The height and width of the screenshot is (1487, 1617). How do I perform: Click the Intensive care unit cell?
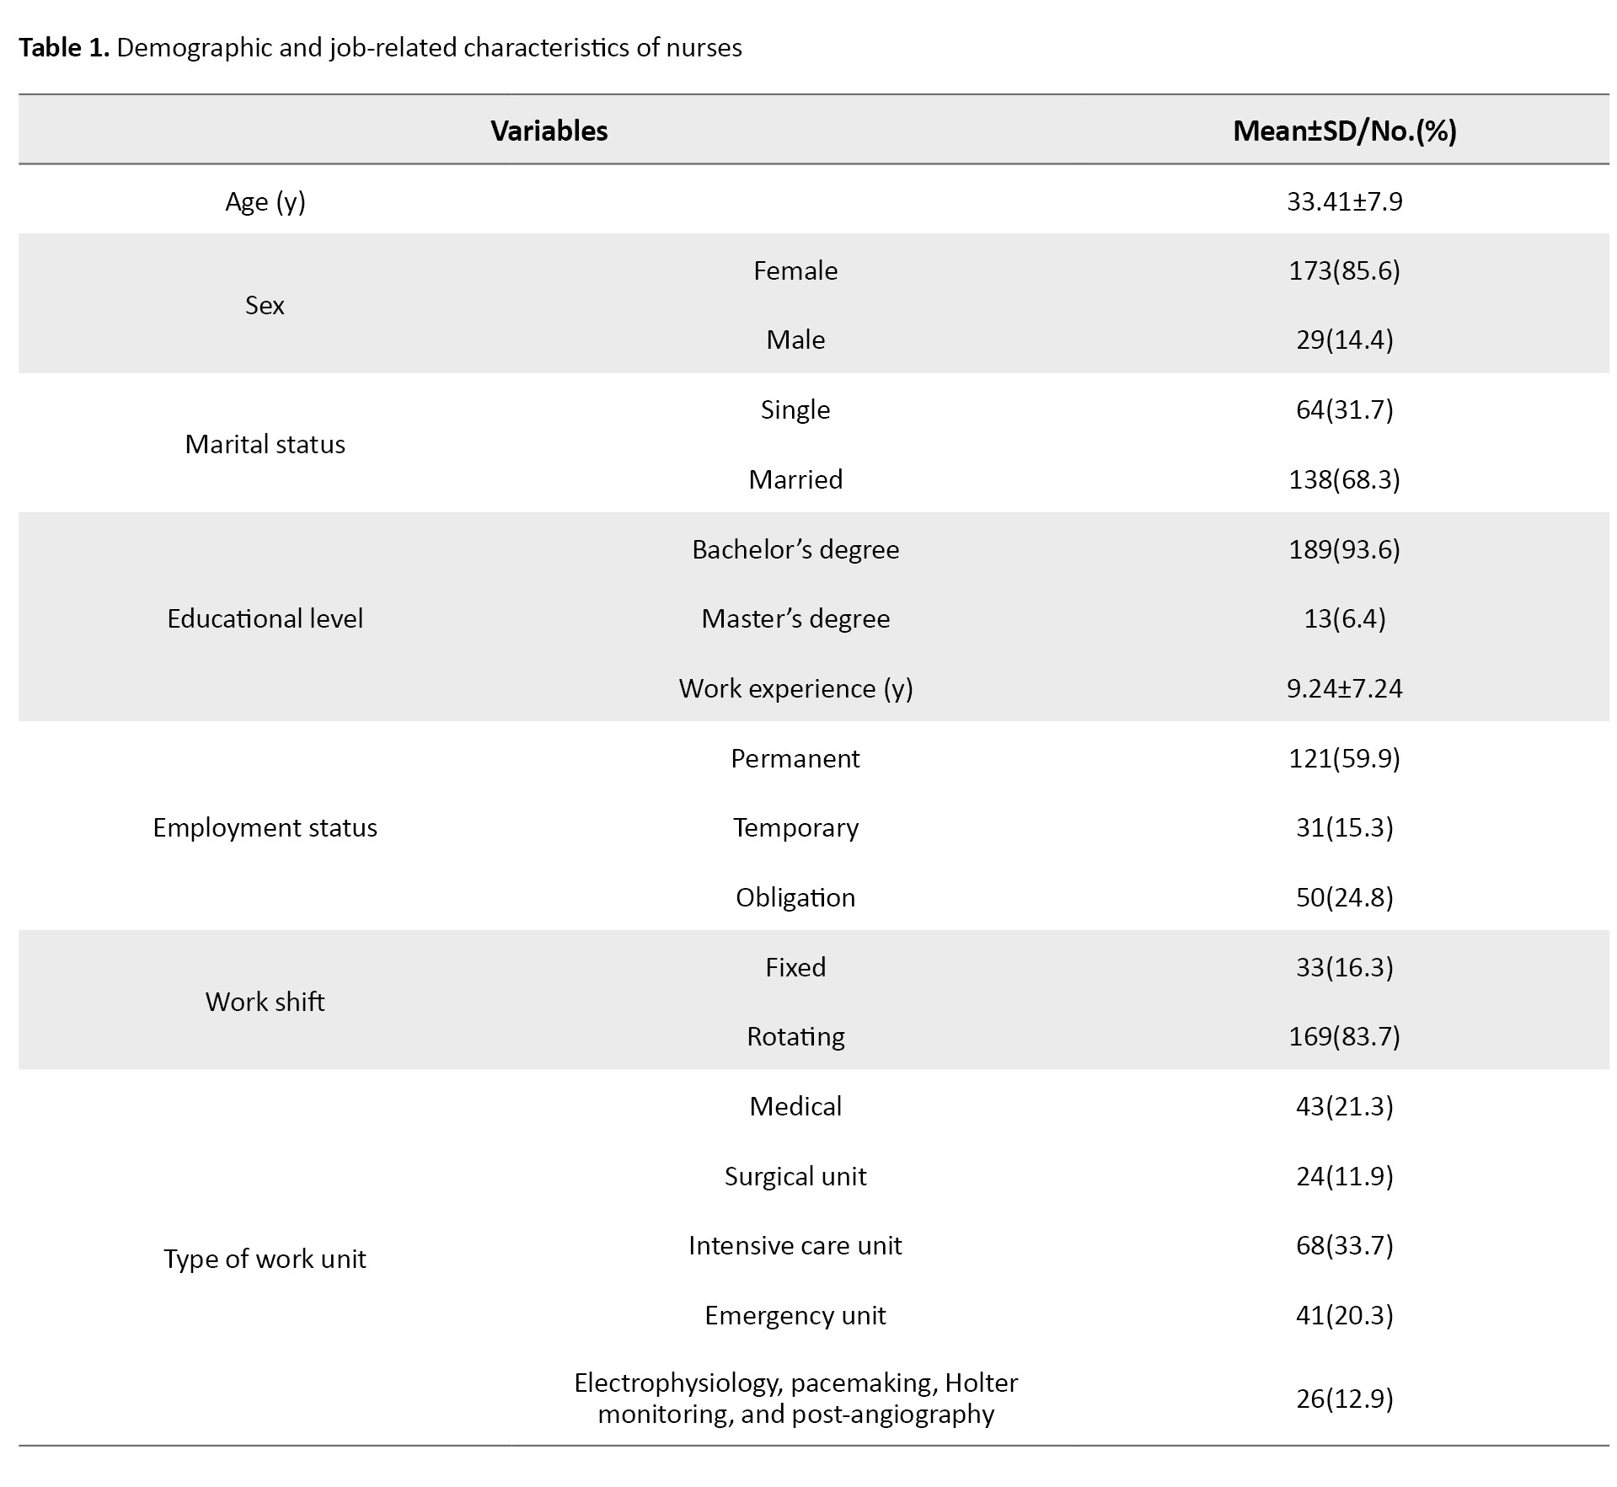(795, 1245)
